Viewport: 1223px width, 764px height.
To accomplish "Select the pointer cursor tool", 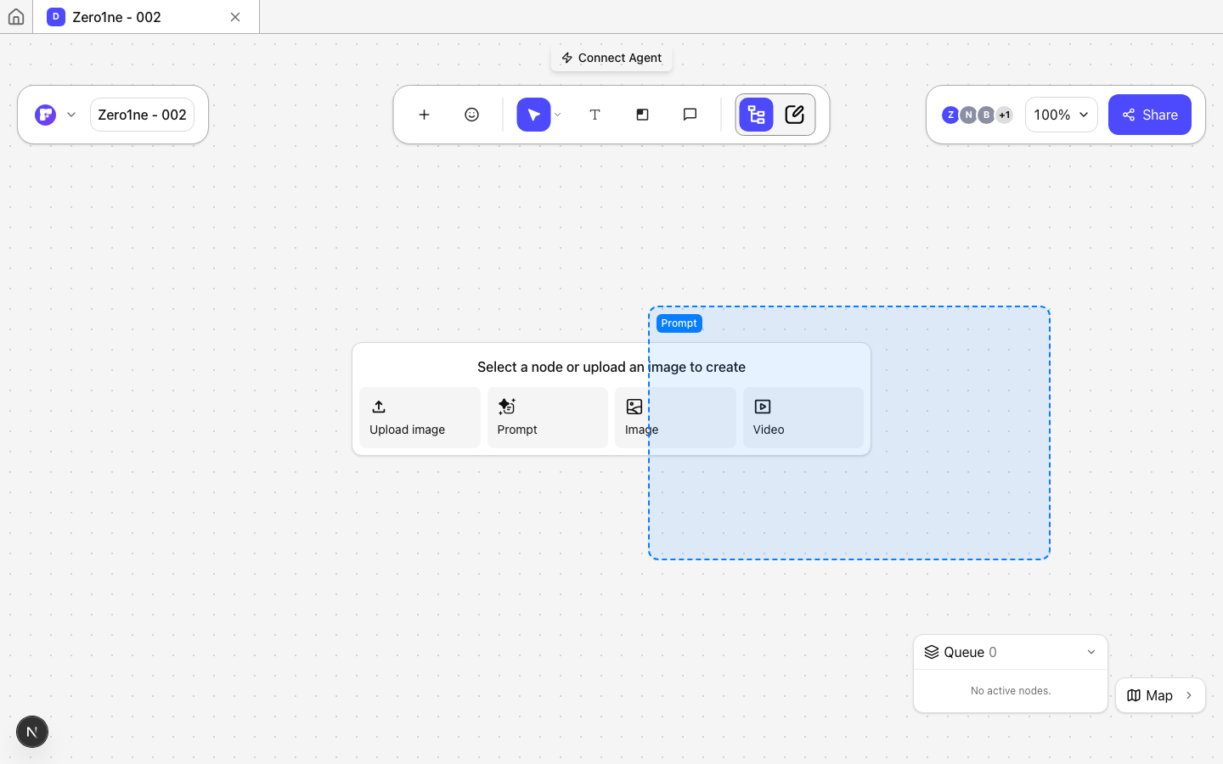I will pyautogui.click(x=533, y=115).
